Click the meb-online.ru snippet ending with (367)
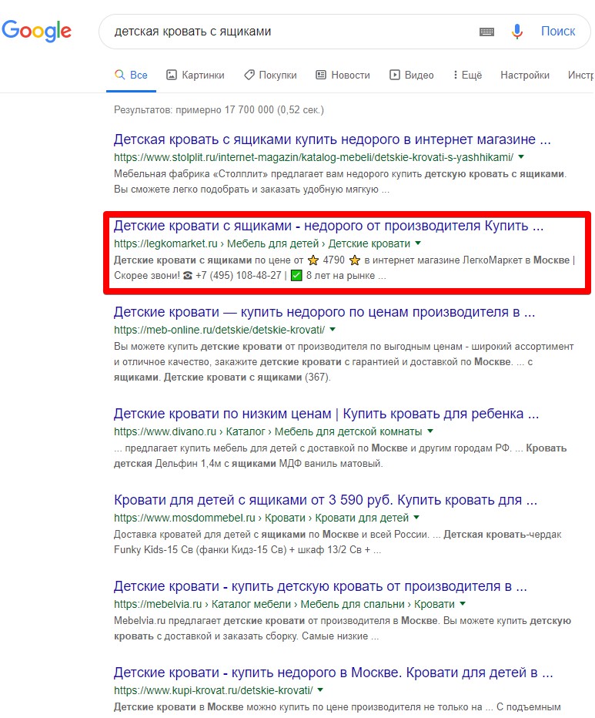595x718 pixels. (344, 362)
